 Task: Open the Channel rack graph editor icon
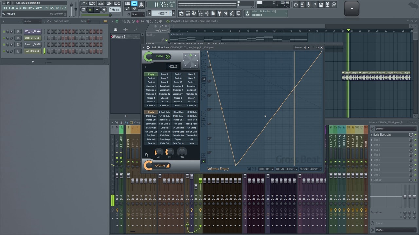point(105,21)
